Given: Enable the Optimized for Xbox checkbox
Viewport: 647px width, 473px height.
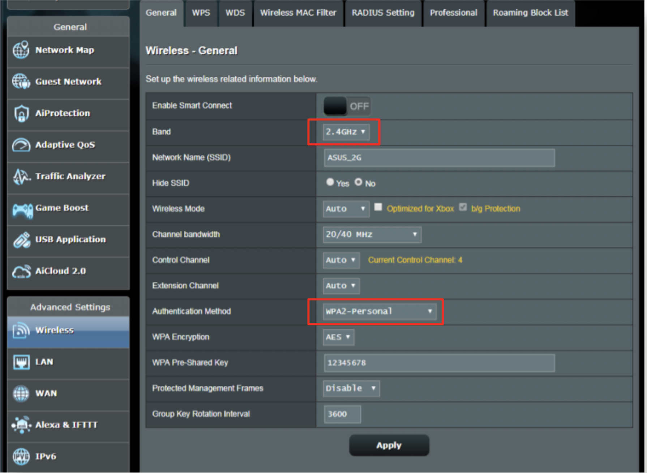Looking at the screenshot, I should [x=378, y=207].
